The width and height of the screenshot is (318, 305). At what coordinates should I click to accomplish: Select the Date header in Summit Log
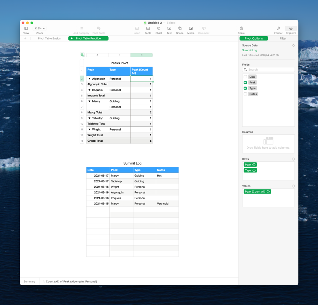(x=98, y=170)
